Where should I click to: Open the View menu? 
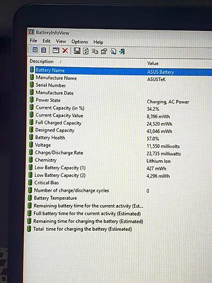61,41
